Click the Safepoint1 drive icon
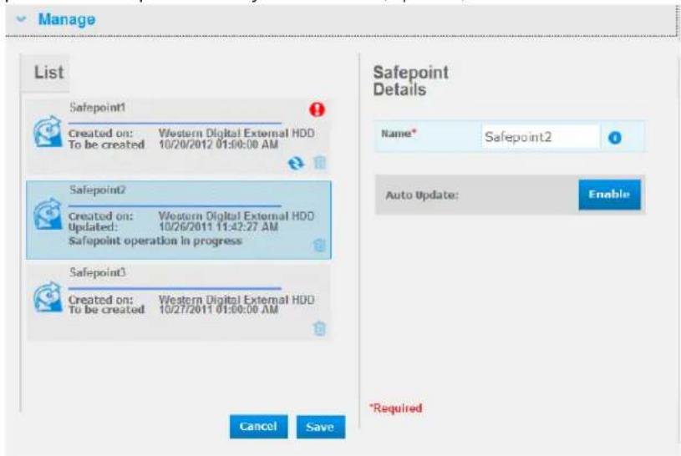Image resolution: width=681 pixels, height=456 pixels. 48,132
